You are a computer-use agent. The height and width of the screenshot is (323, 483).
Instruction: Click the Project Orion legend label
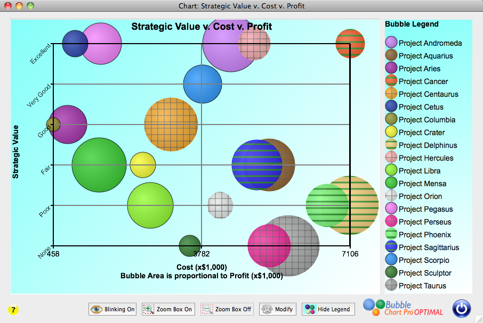point(420,196)
